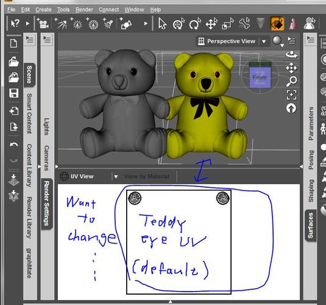
Task: Activate the Universal manipulator tool
Action: coord(179,24)
